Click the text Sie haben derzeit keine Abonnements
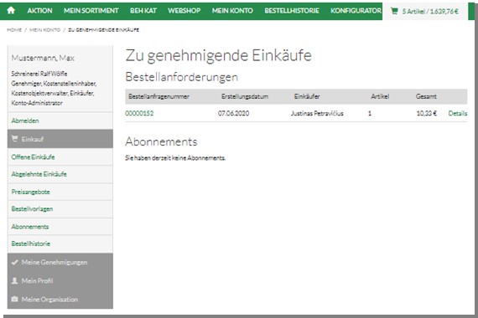478x318 pixels. click(175, 157)
